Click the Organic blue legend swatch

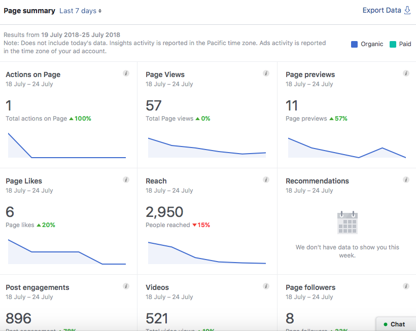pos(354,44)
